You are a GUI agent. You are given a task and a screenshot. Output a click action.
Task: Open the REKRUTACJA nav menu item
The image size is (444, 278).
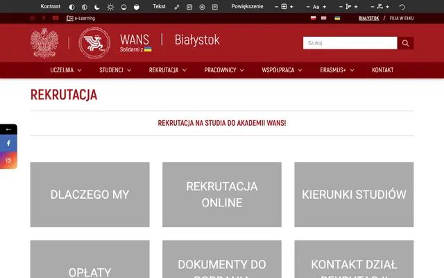[x=164, y=70]
